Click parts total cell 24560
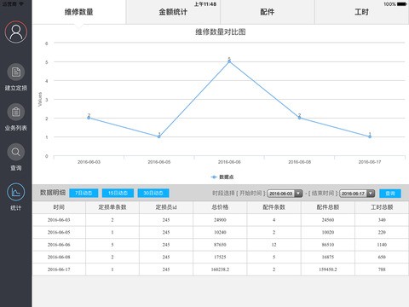 pos(328,220)
